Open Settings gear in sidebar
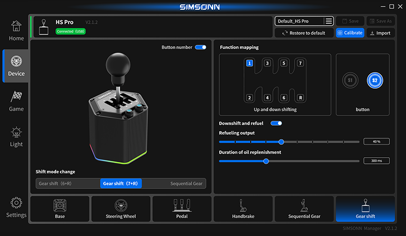The height and width of the screenshot is (236, 406). click(16, 207)
